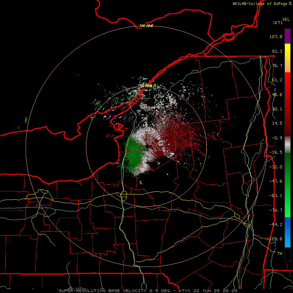
Task: Click the TH legend label
Action: click(x=280, y=253)
